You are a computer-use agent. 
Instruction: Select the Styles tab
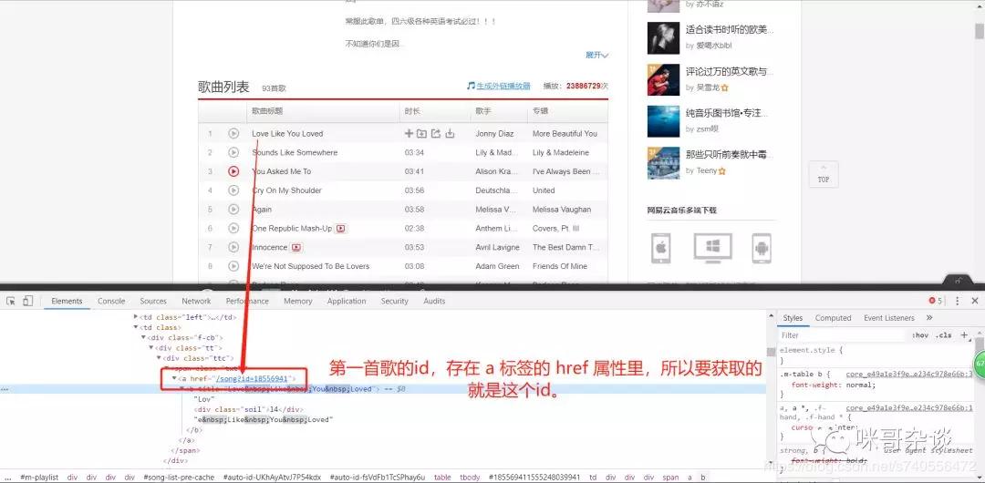click(793, 318)
